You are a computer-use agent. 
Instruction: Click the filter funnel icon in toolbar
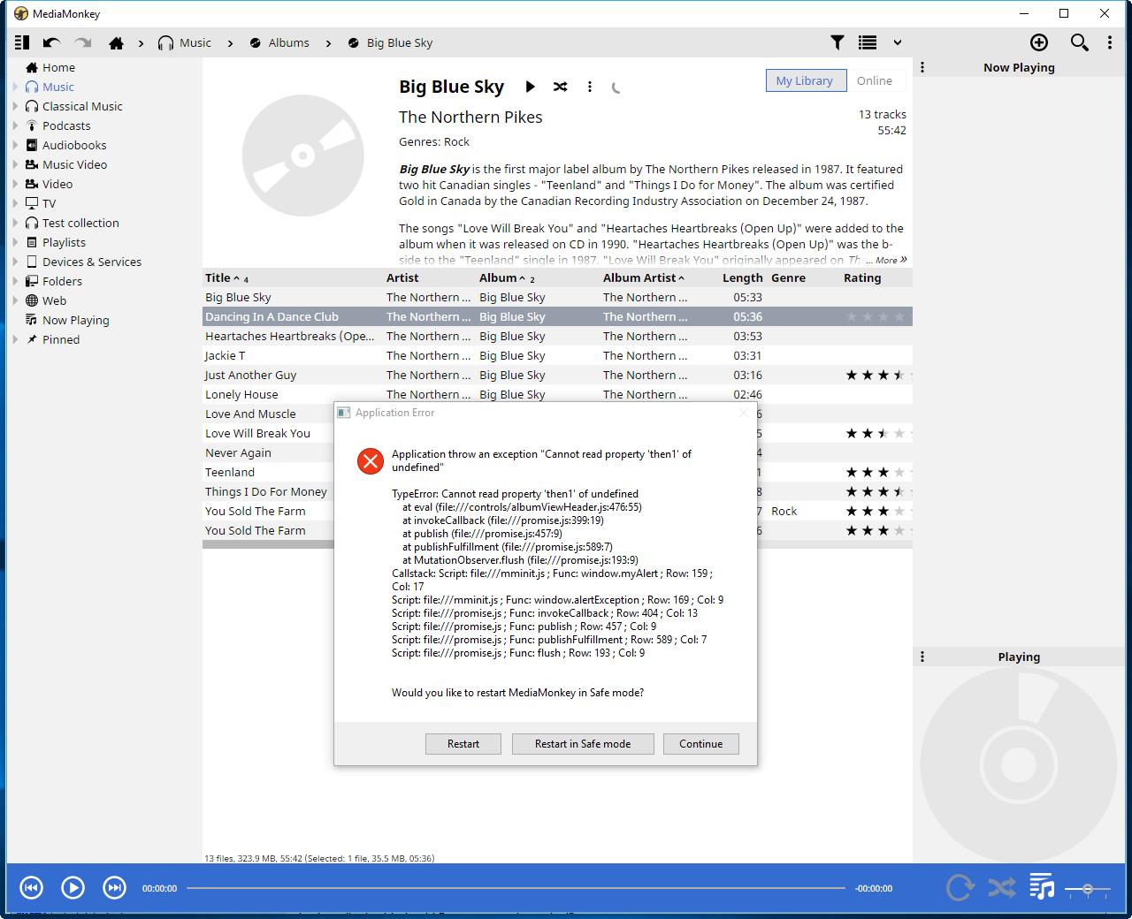pyautogui.click(x=837, y=42)
